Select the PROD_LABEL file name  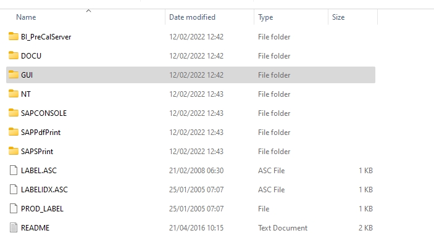tap(42, 209)
